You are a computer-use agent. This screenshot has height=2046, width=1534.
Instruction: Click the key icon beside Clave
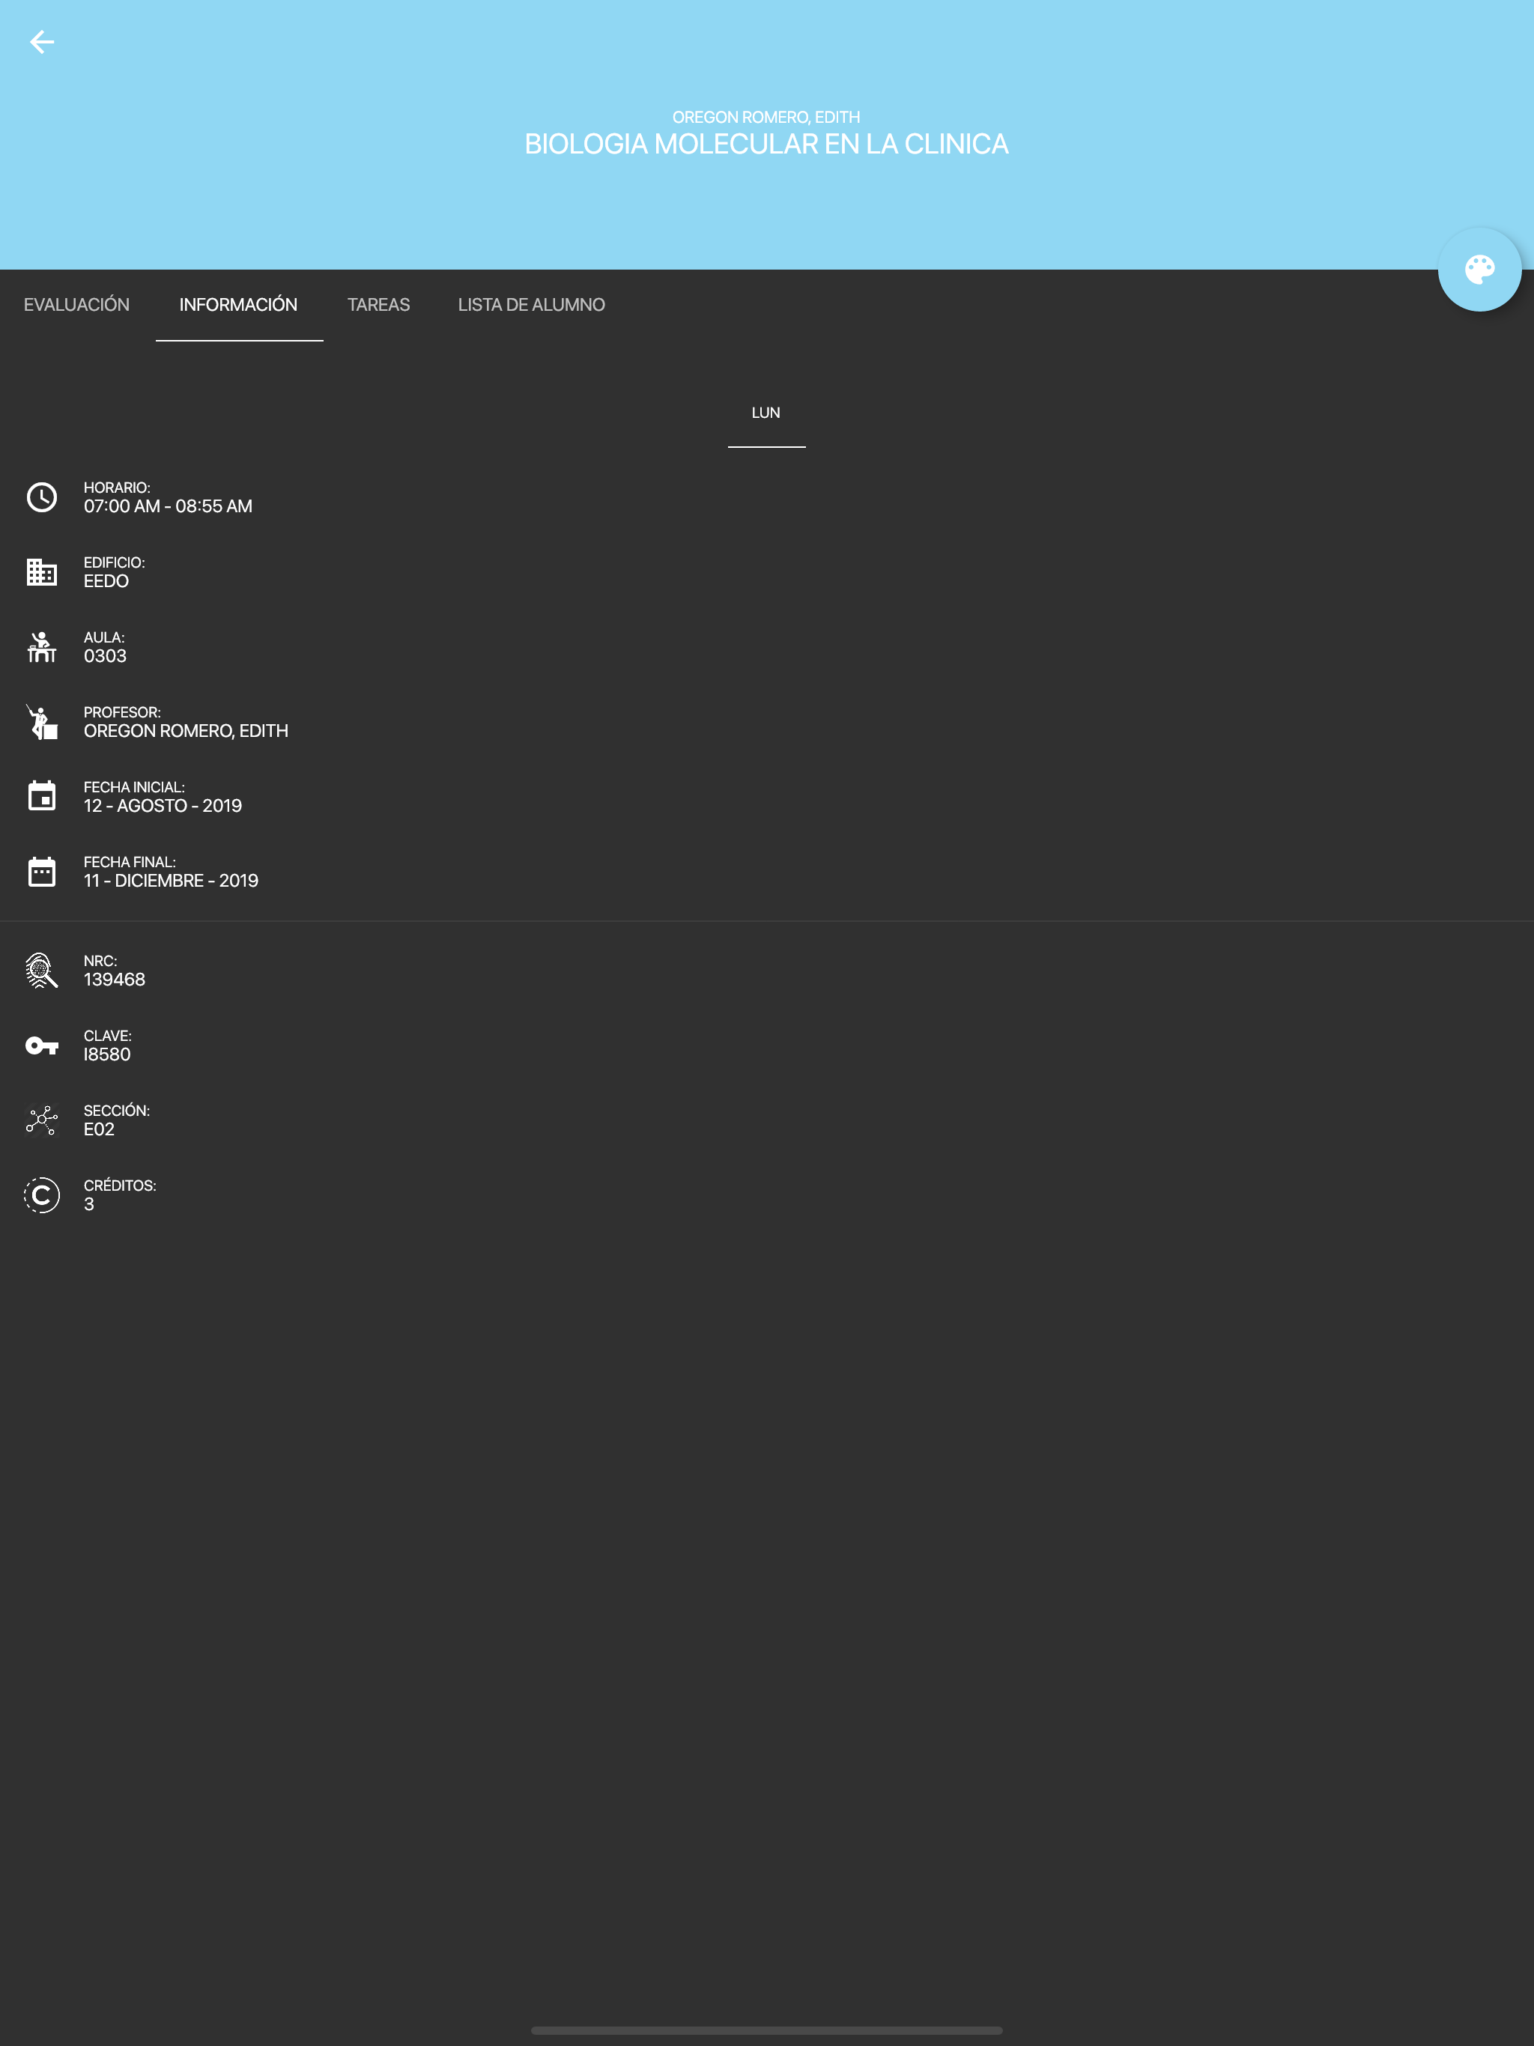pyautogui.click(x=42, y=1045)
